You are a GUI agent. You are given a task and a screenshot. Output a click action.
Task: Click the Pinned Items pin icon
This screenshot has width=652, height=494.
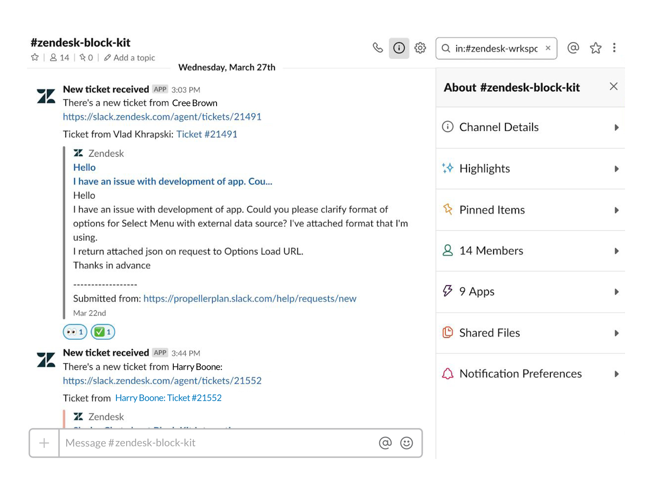coord(448,209)
